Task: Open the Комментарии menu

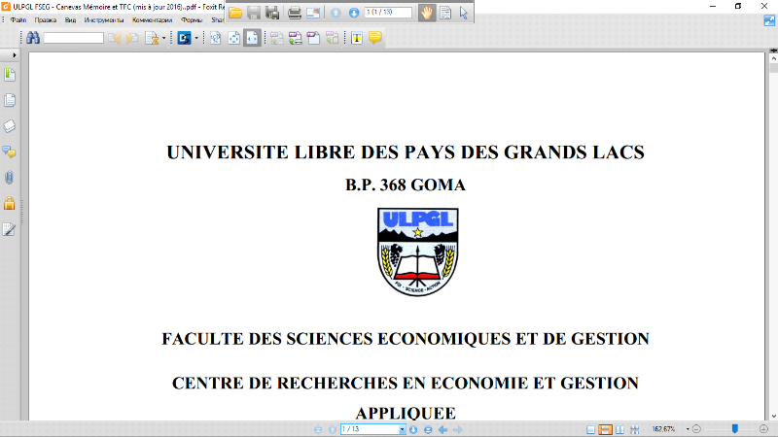Action: pos(152,20)
